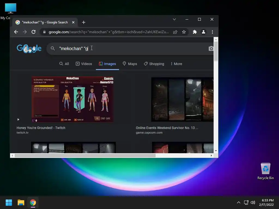
Task: Expand the More search options
Action: tap(176, 64)
